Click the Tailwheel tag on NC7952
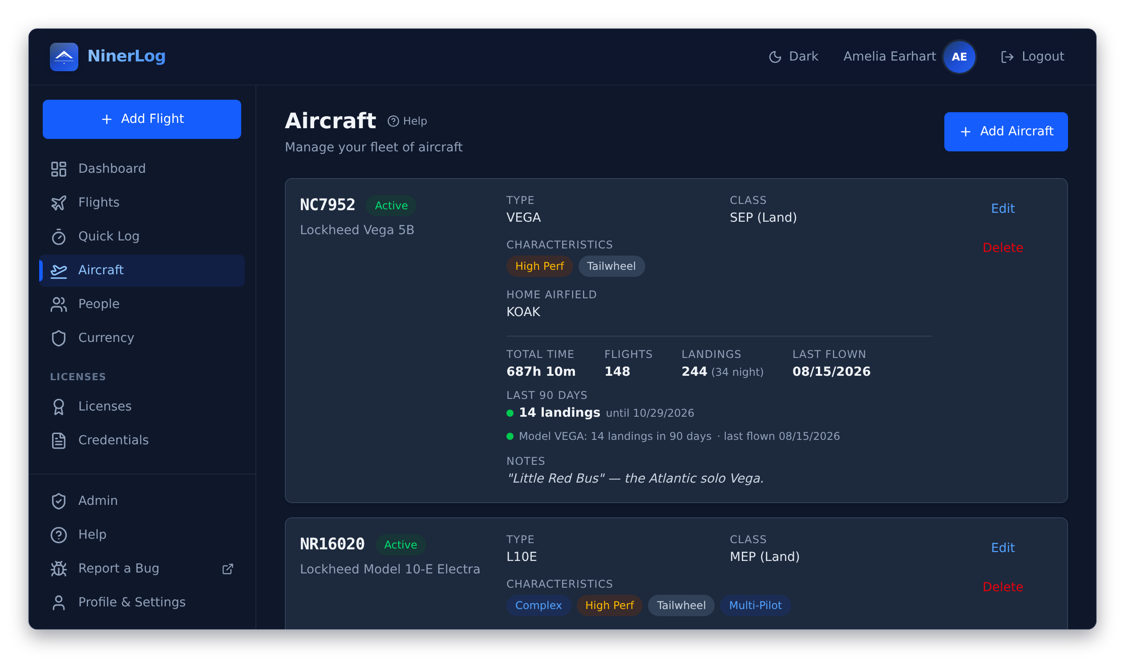This screenshot has width=1125, height=658. 611,266
